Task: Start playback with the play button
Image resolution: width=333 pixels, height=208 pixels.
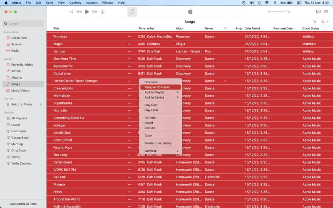Action: point(87,12)
